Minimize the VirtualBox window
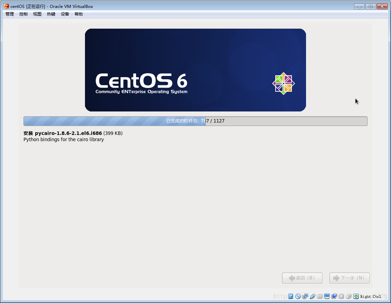The height and width of the screenshot is (303, 391). pyautogui.click(x=359, y=7)
